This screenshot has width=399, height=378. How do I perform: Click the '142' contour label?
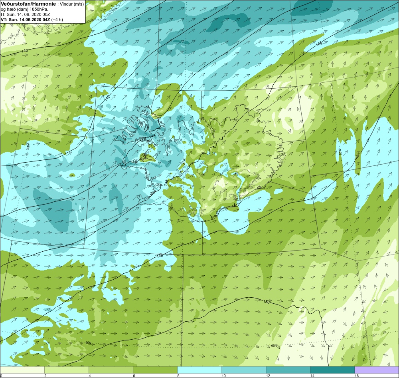tap(107, 97)
